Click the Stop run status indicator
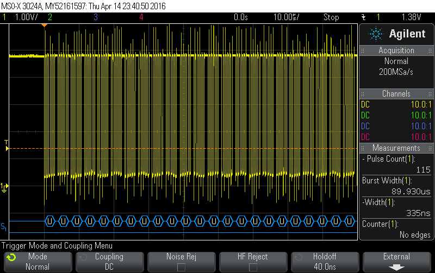Screen dimensions: 435x273 coord(331,17)
